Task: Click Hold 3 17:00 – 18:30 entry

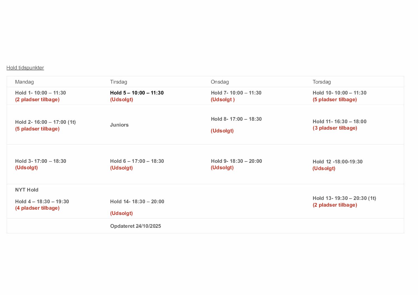Action: pos(41,161)
